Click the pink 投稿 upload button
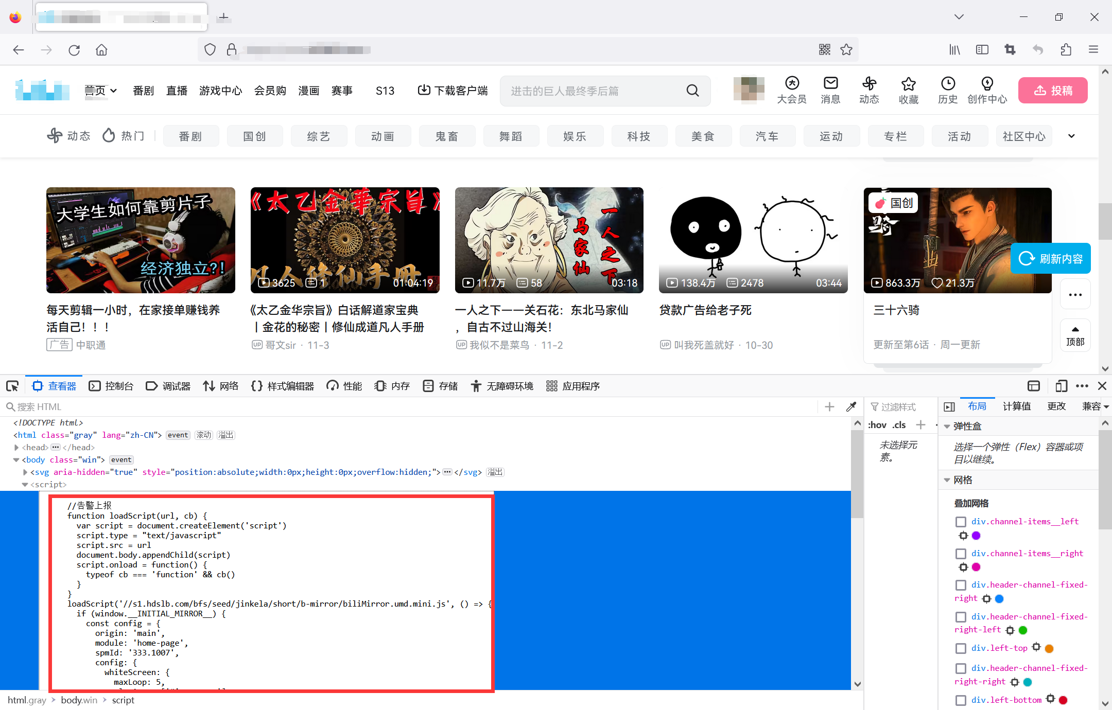 point(1052,90)
